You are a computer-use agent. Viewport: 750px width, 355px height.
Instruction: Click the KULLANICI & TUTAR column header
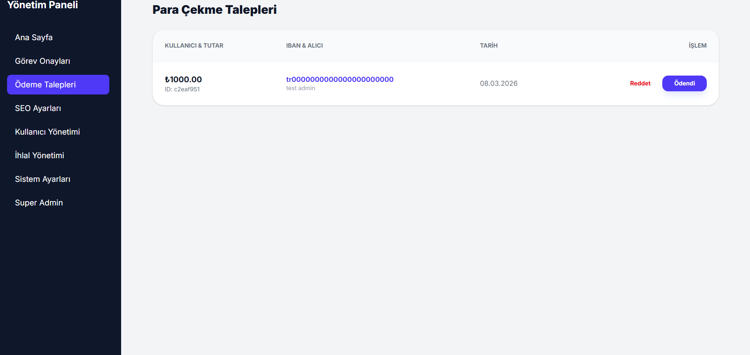194,46
